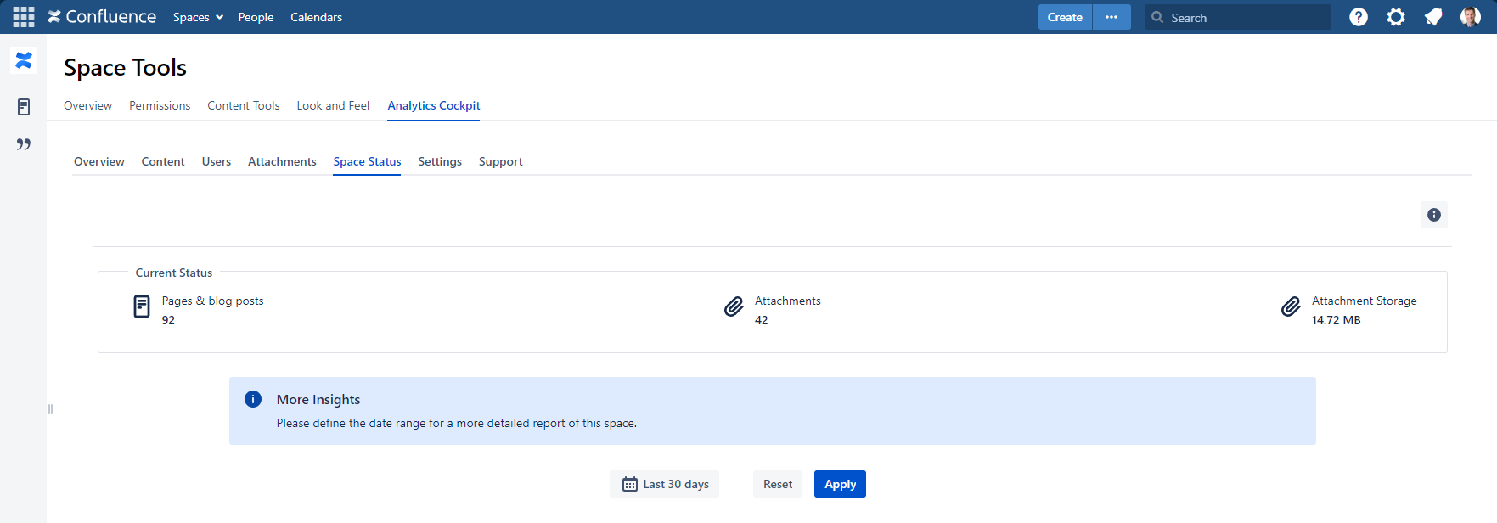
Task: Open the Create more options ellipsis
Action: [1111, 17]
